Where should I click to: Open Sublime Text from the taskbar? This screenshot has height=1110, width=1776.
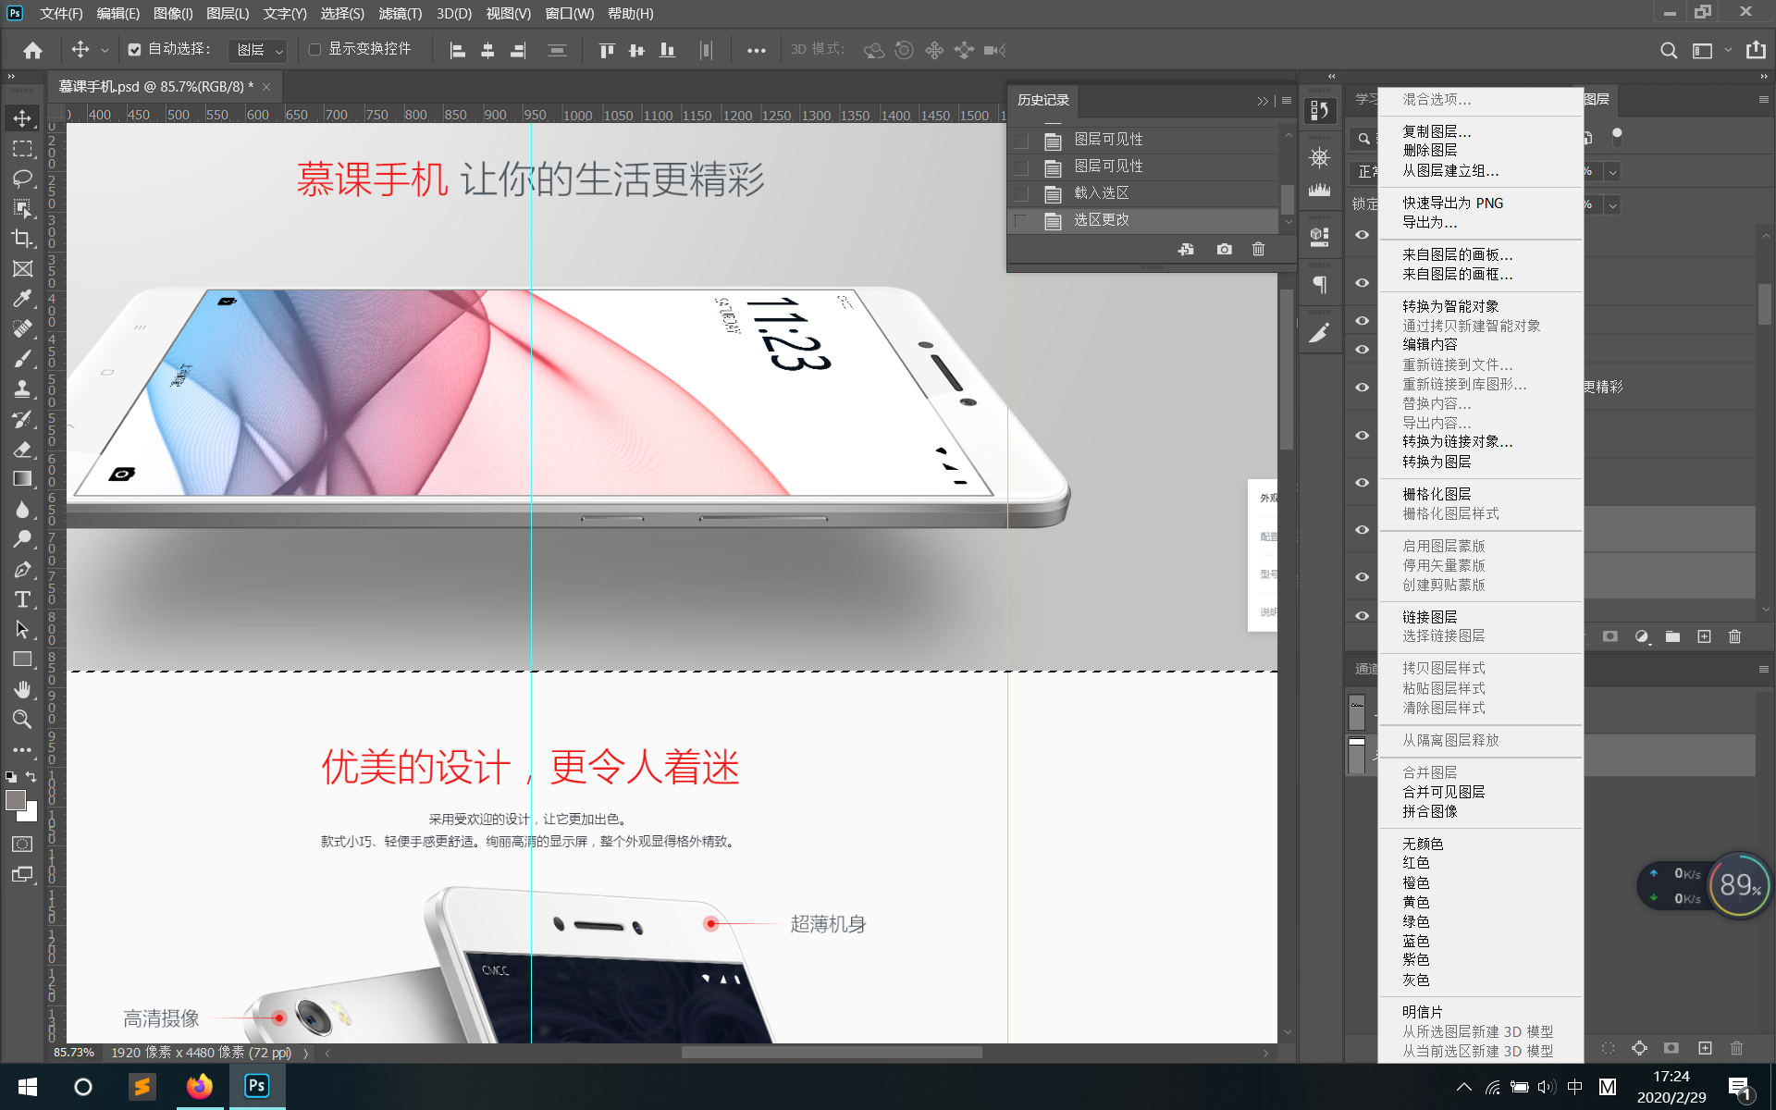coord(142,1087)
